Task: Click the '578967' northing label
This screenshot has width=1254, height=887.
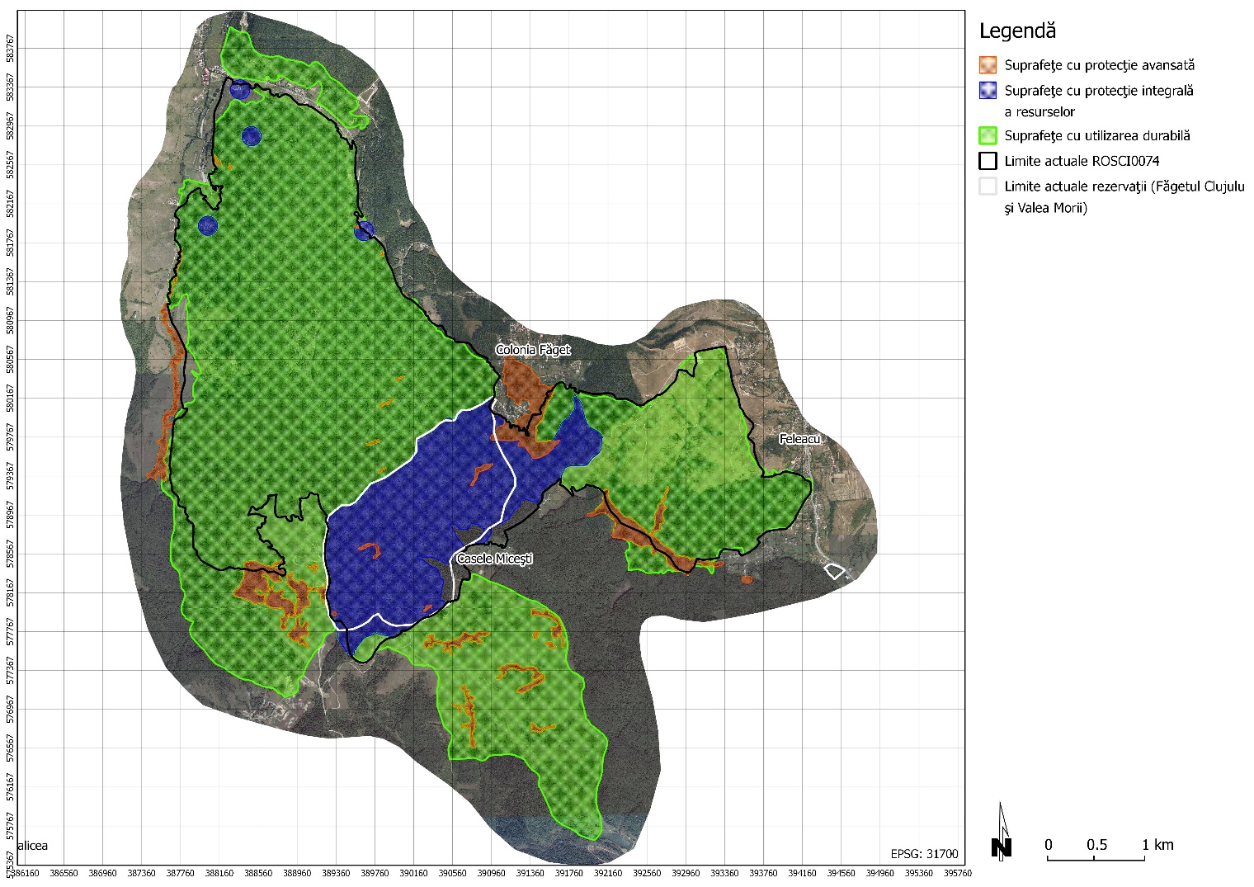Action: [x=10, y=515]
